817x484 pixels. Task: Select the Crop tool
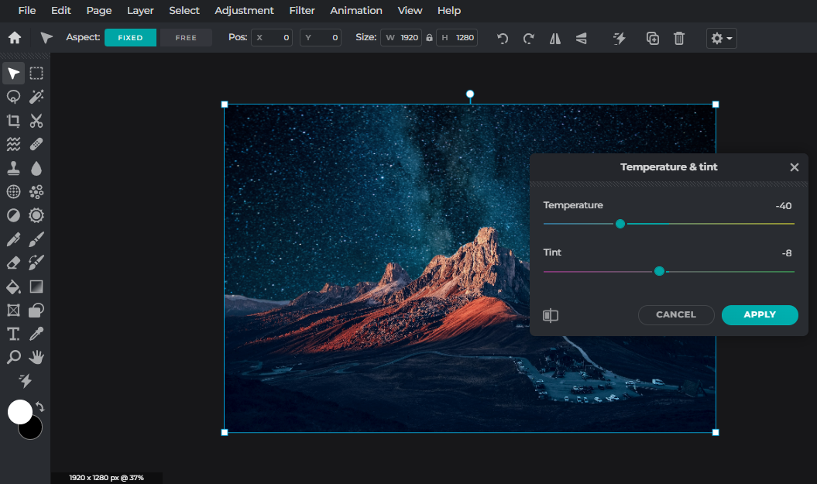[12, 120]
